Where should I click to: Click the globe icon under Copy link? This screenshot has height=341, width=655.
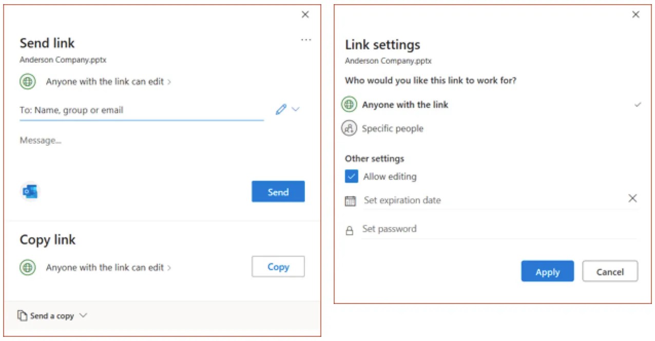(x=28, y=268)
